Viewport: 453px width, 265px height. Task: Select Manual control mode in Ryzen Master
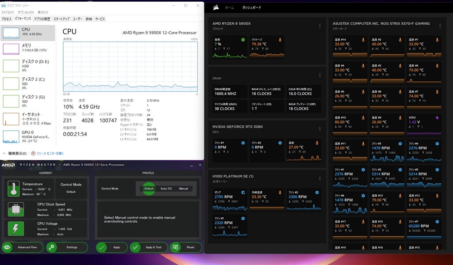coord(184,189)
